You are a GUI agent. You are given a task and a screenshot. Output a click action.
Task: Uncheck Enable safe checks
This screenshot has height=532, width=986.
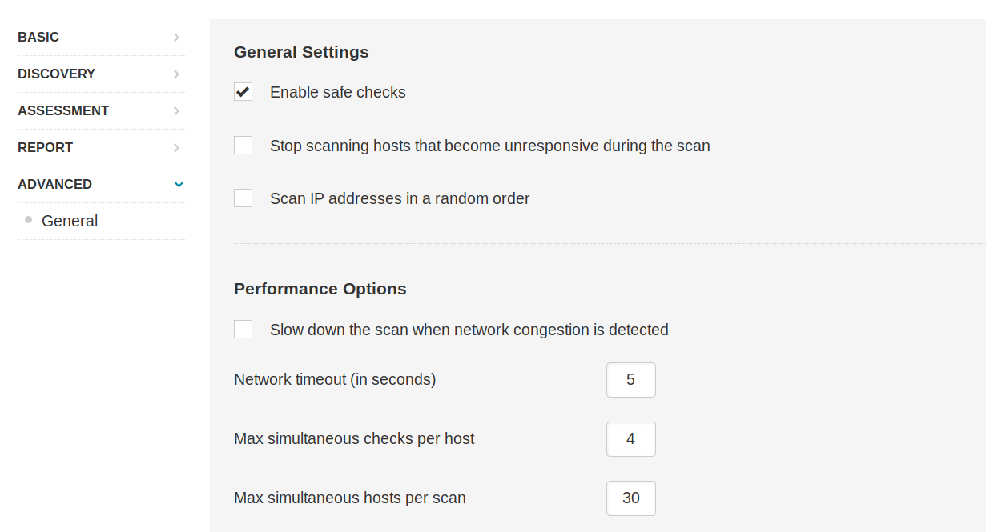(x=243, y=92)
